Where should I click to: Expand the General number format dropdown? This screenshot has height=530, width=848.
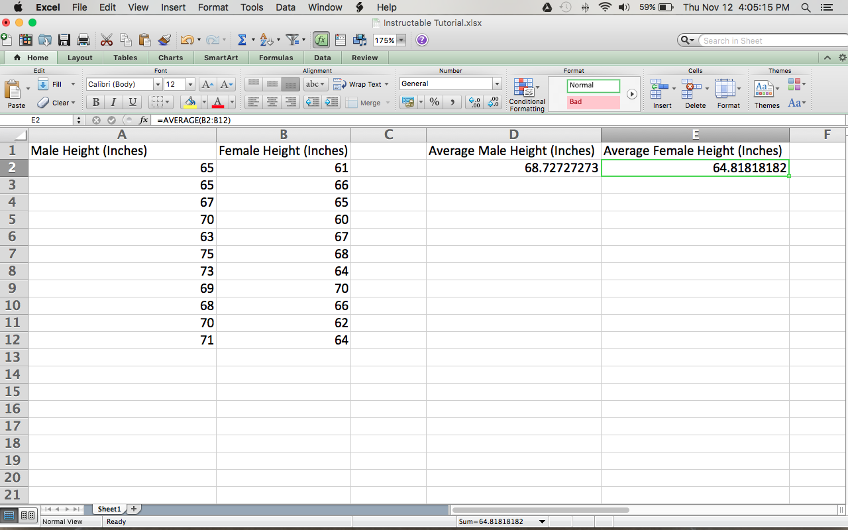click(x=497, y=83)
